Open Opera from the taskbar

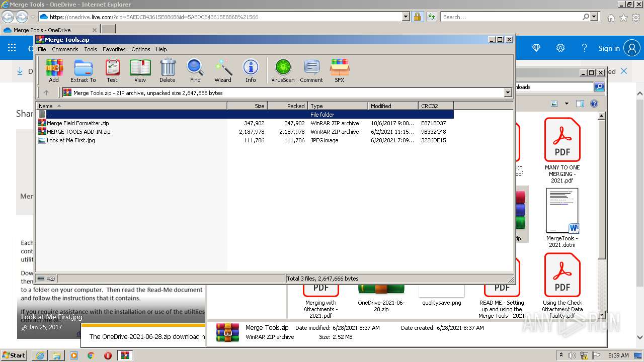click(x=108, y=355)
